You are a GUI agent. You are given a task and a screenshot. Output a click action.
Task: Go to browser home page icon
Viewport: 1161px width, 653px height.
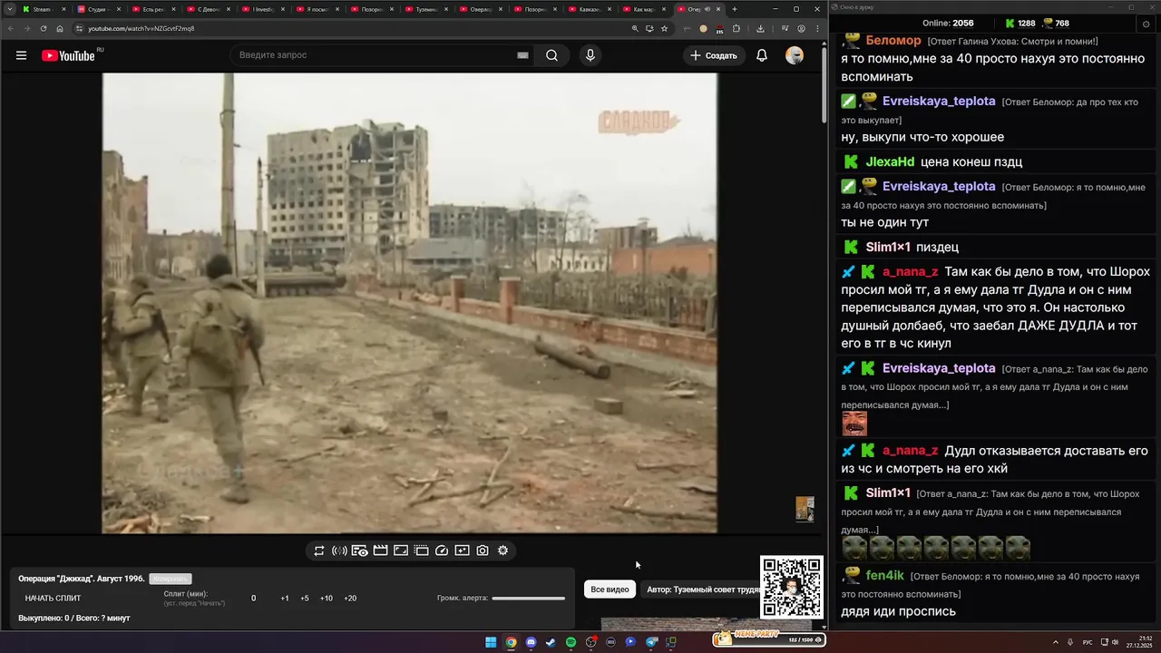coord(60,28)
